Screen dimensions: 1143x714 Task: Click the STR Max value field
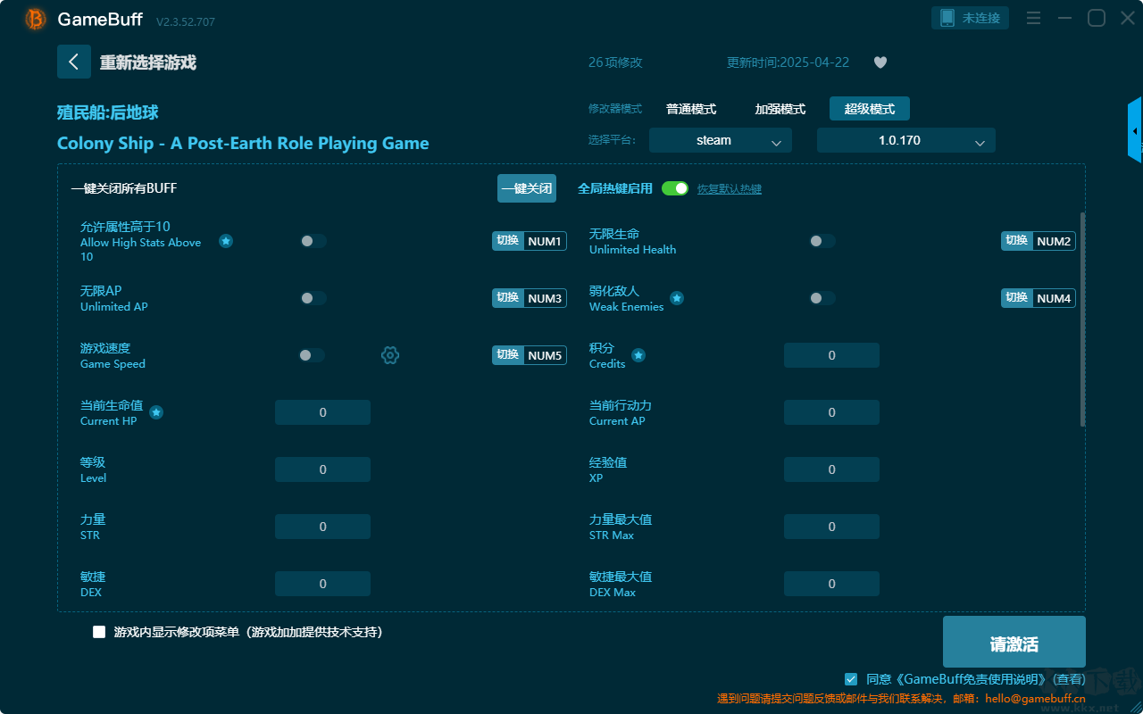point(831,527)
